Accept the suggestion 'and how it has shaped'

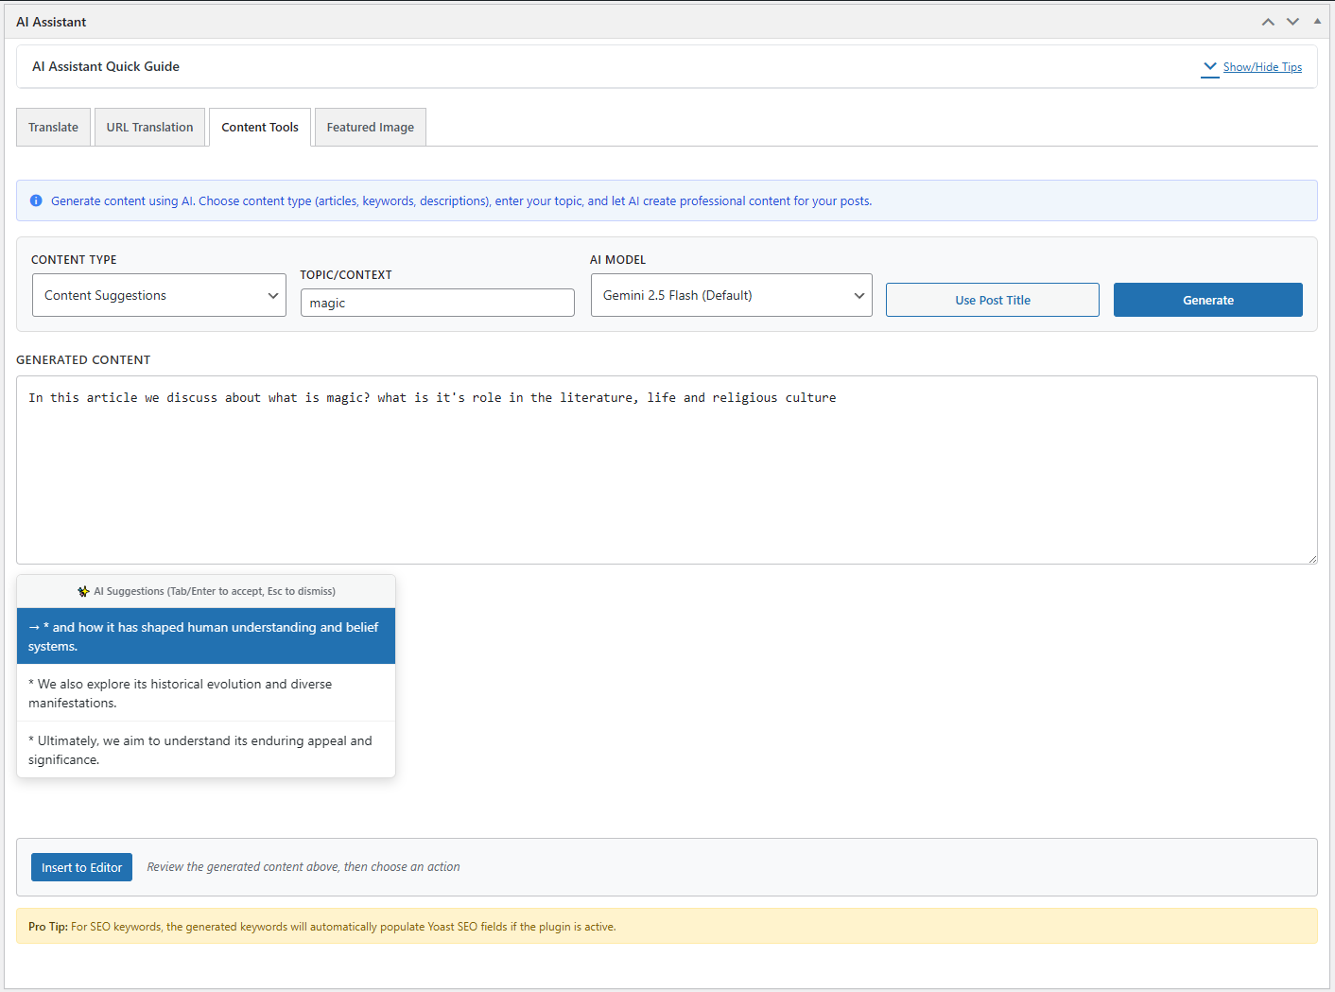(x=206, y=636)
